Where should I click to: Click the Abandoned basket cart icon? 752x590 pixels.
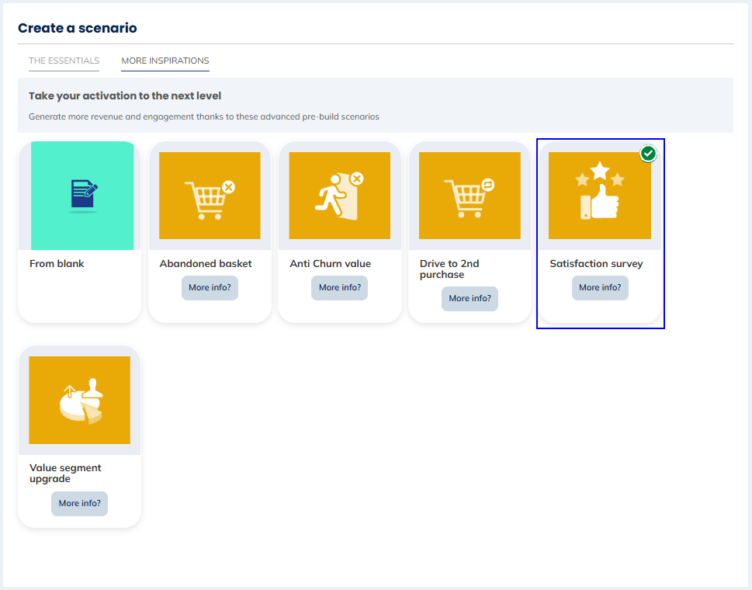pos(210,196)
